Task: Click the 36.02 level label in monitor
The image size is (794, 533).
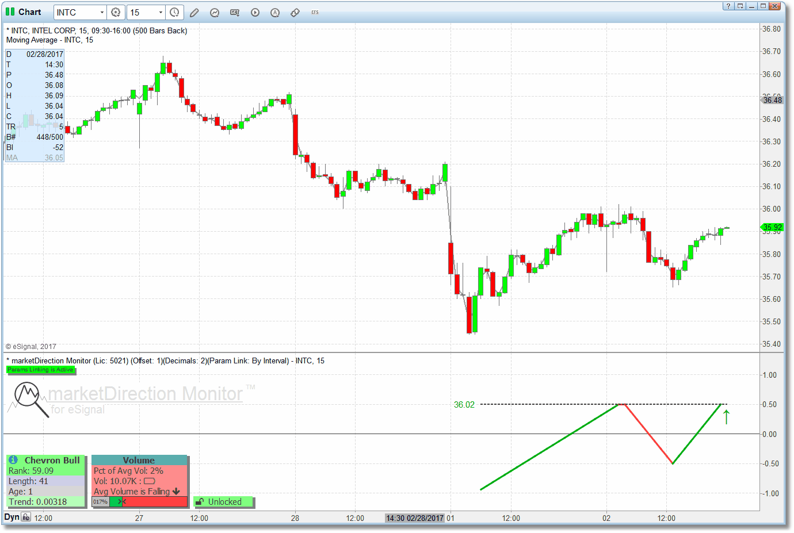Action: pos(464,405)
